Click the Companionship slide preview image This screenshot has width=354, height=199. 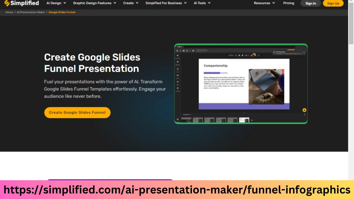[x=244, y=84]
